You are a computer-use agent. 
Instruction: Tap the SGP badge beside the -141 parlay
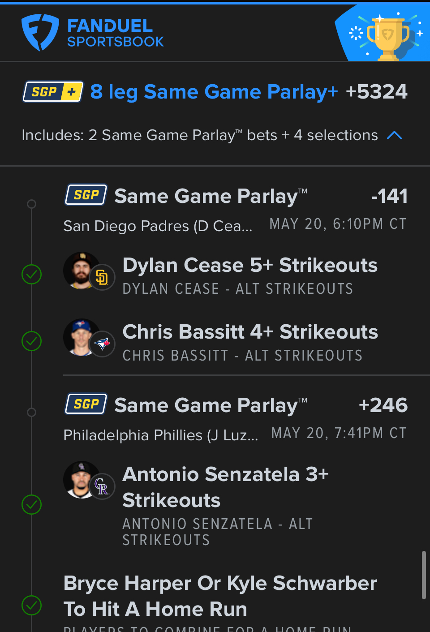(x=86, y=195)
